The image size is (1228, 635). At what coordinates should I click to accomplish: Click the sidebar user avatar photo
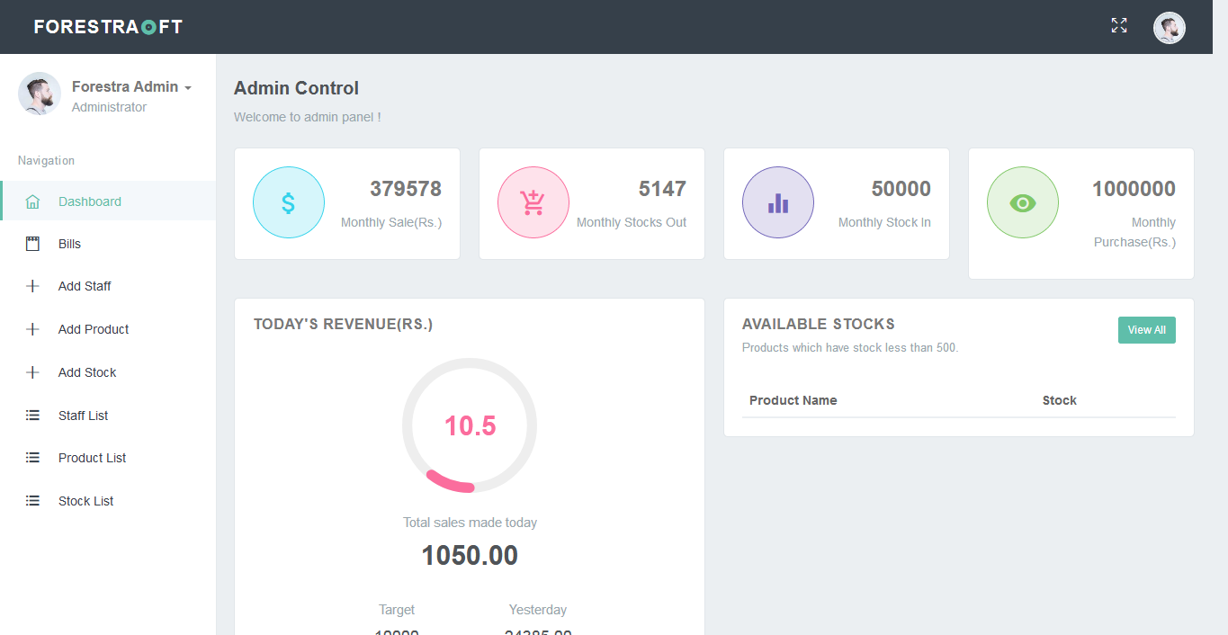point(40,94)
